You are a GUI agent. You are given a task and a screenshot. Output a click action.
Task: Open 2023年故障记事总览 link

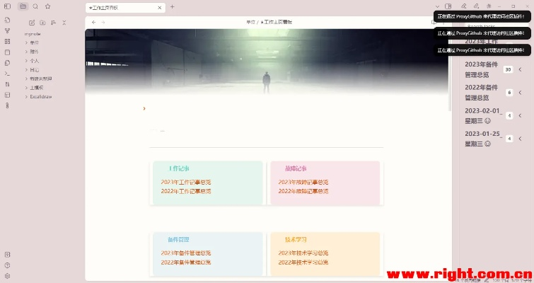click(303, 183)
